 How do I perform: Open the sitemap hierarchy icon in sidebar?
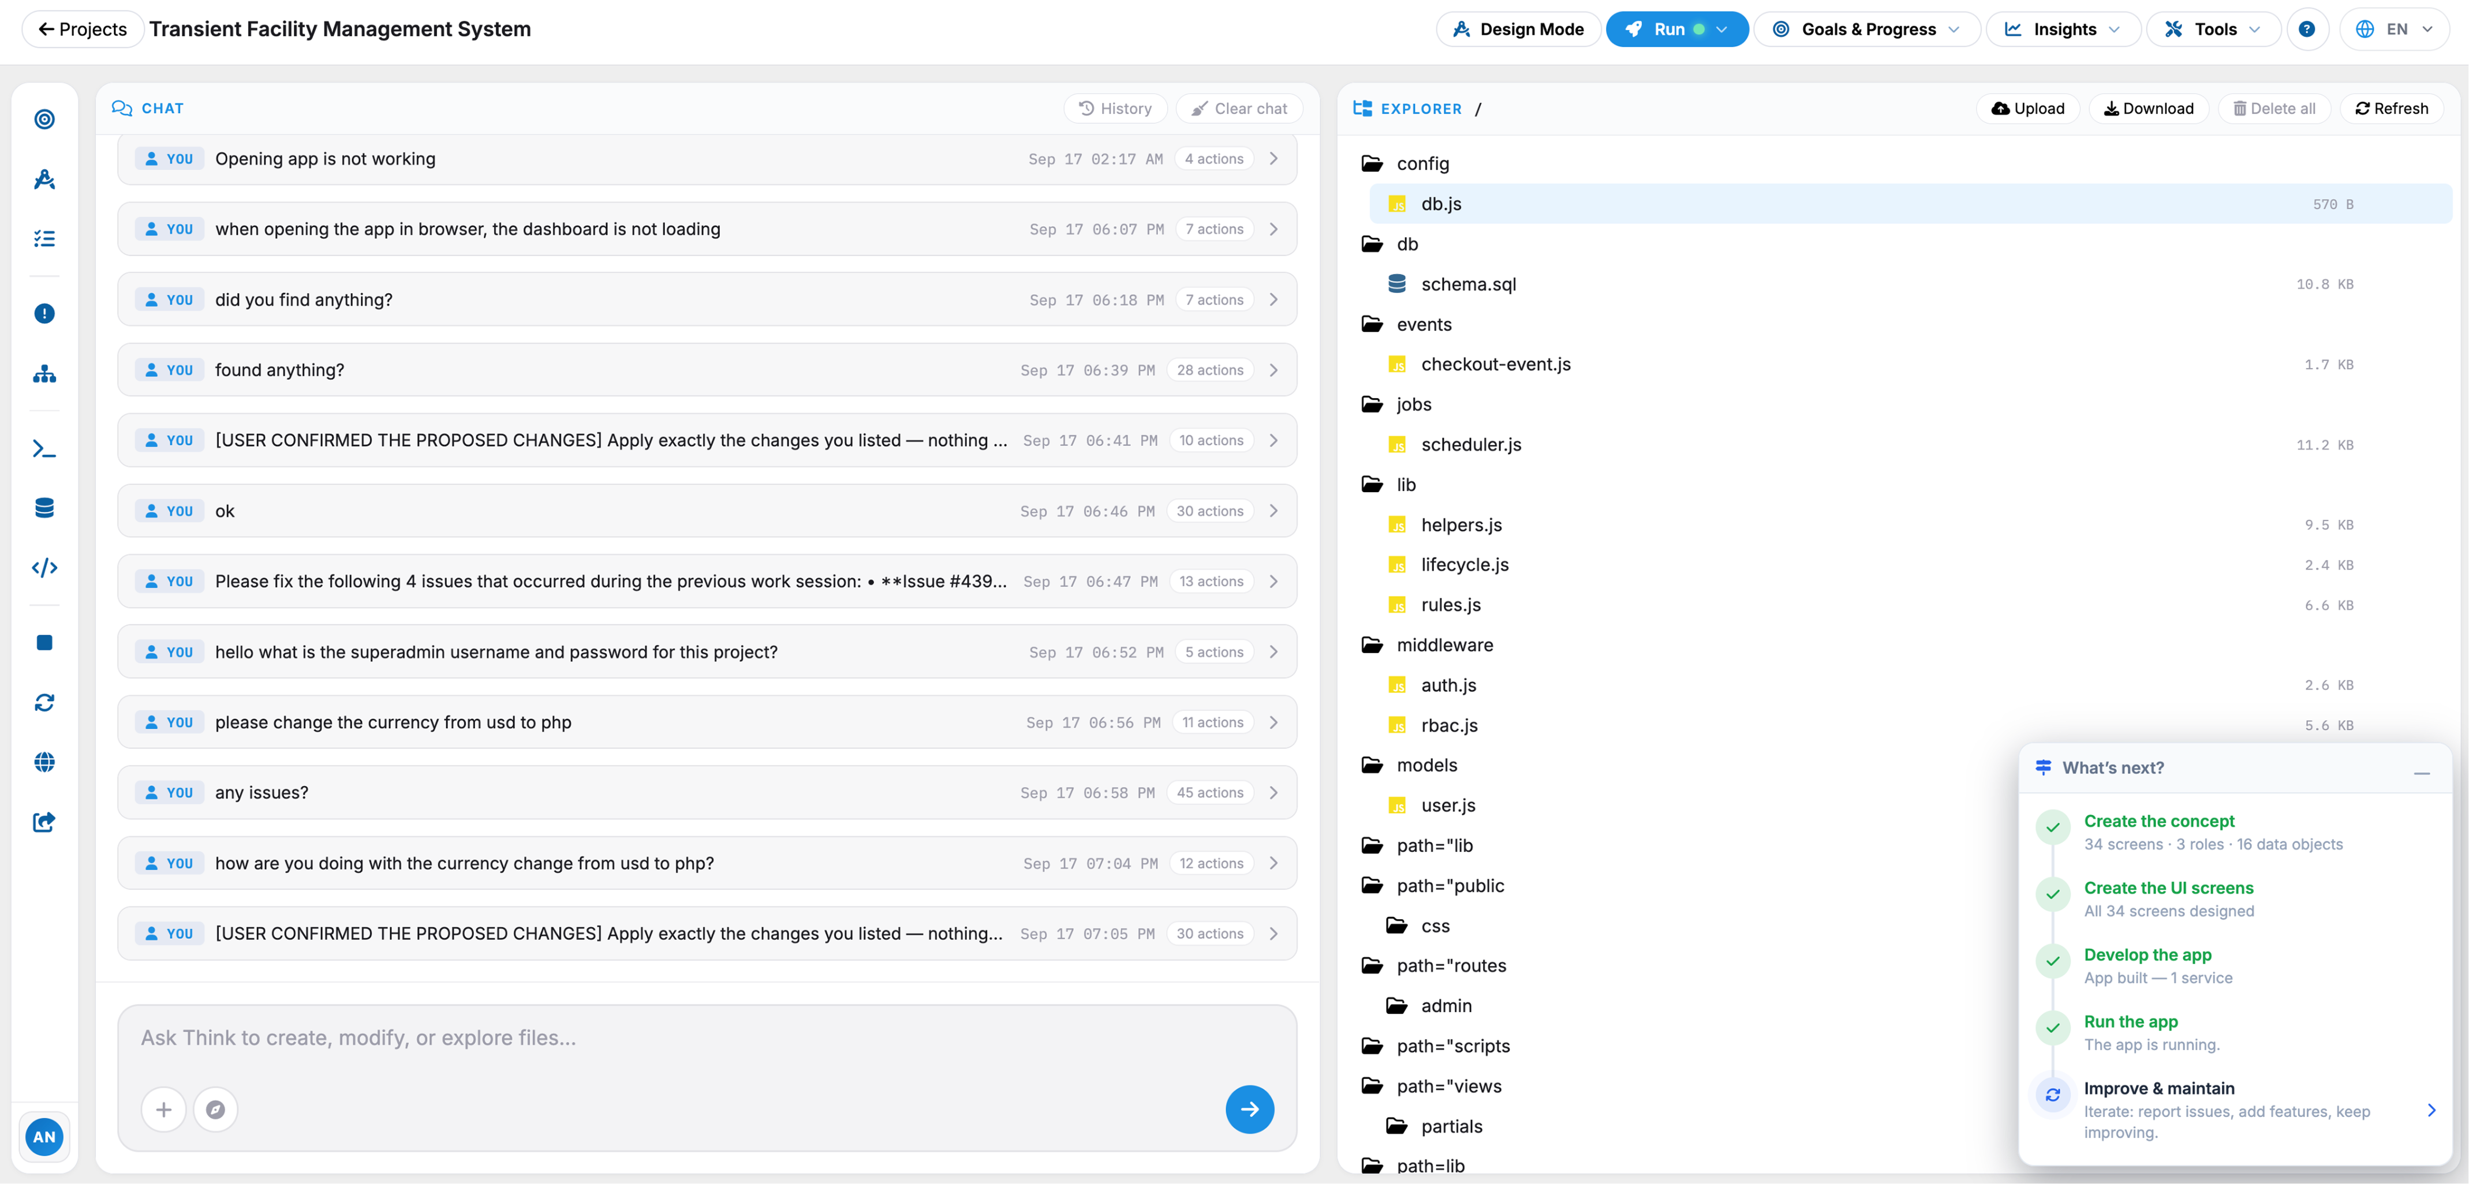[x=44, y=373]
